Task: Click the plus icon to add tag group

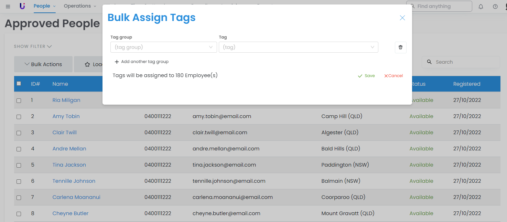Action: coord(117,62)
